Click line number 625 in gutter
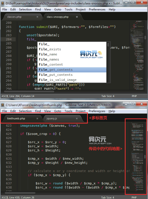 click(x=9, y=134)
